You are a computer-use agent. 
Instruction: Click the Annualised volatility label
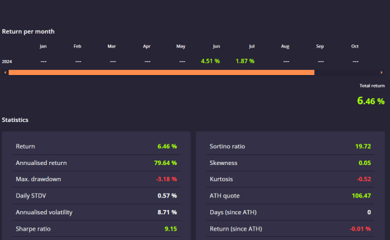pos(44,212)
